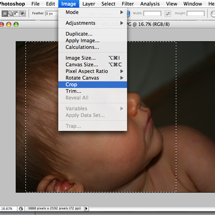Open the Analysis menu

point(150,4)
